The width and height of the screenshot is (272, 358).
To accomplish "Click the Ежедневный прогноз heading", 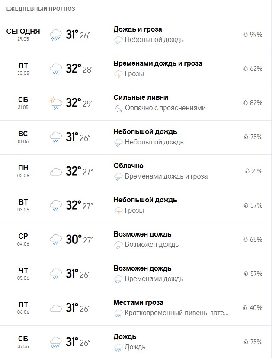I will 41,9.
